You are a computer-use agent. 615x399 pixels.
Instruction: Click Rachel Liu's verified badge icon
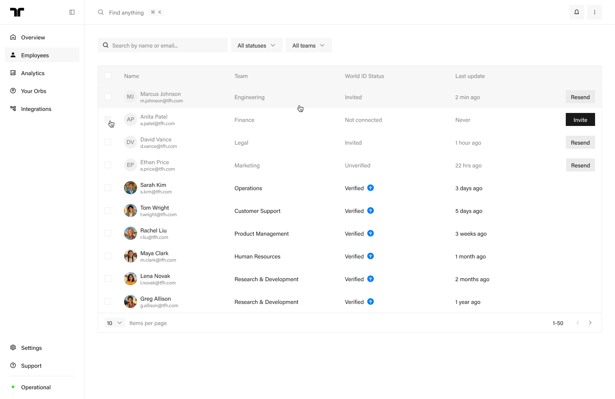click(371, 233)
